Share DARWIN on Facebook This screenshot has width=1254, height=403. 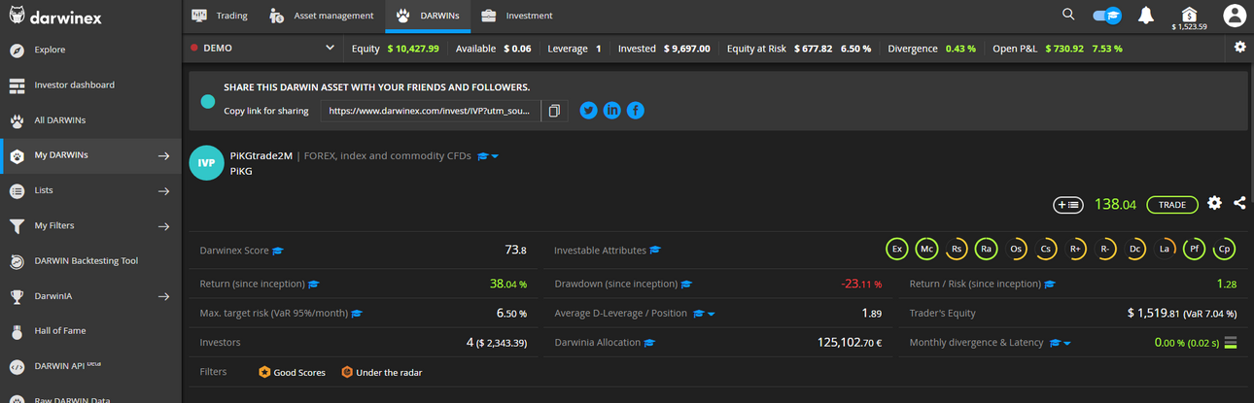pos(635,111)
